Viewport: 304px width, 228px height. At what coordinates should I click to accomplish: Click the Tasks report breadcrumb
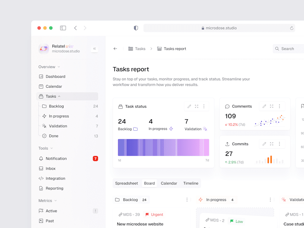[172, 49]
